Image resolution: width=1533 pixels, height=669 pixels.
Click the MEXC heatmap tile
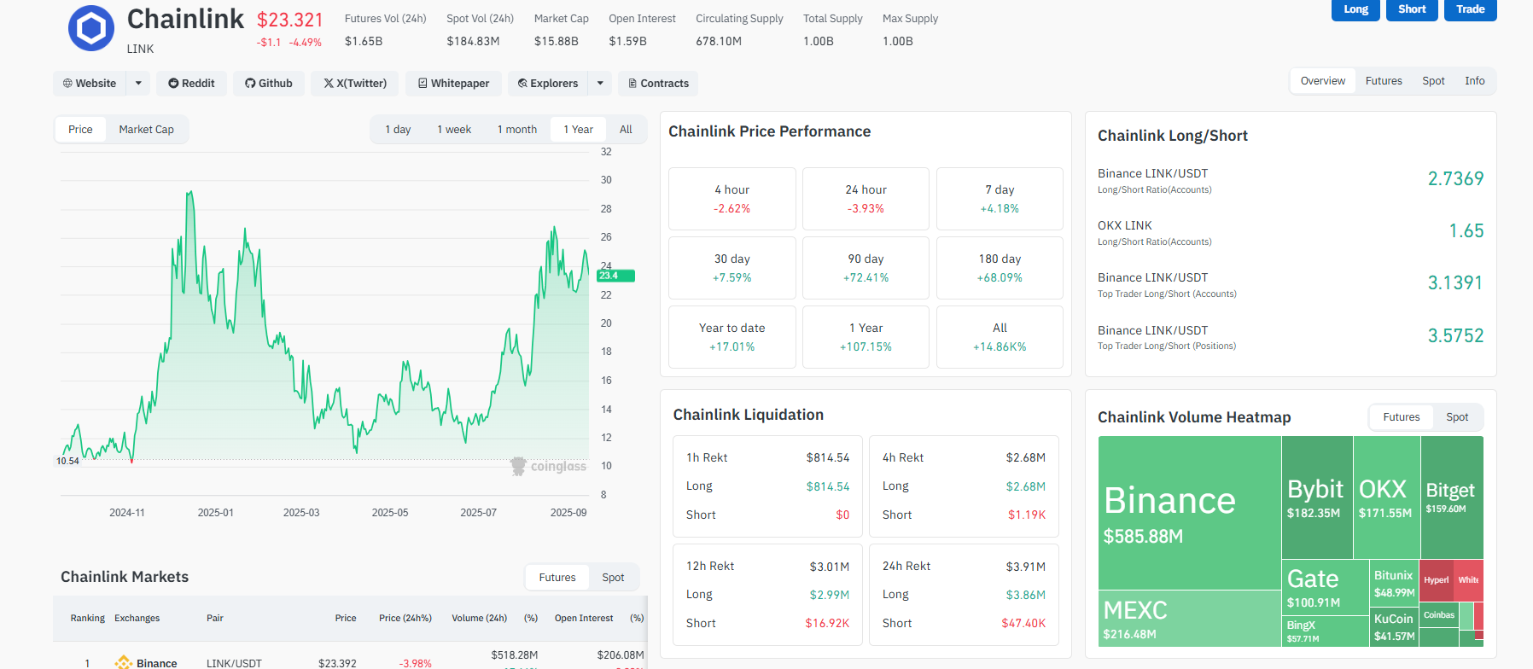(1189, 619)
